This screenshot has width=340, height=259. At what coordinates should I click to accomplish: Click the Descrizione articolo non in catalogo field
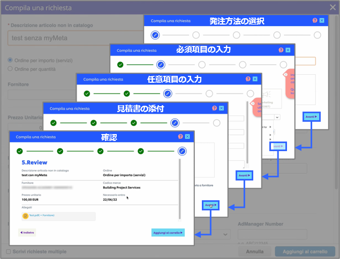coord(75,38)
